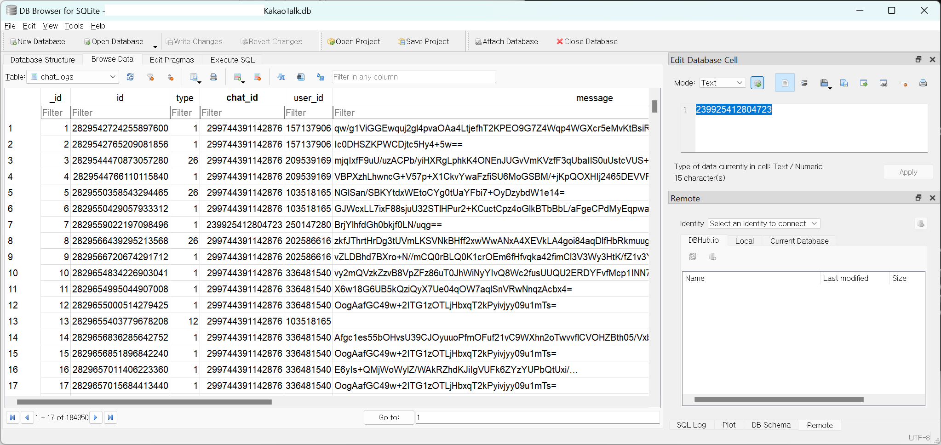Viewport: 941px width, 445px height.
Task: Click Close Database in toolbar
Action: [587, 41]
